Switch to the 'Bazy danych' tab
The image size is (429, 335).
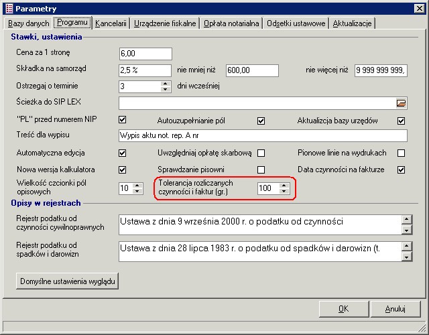point(27,23)
